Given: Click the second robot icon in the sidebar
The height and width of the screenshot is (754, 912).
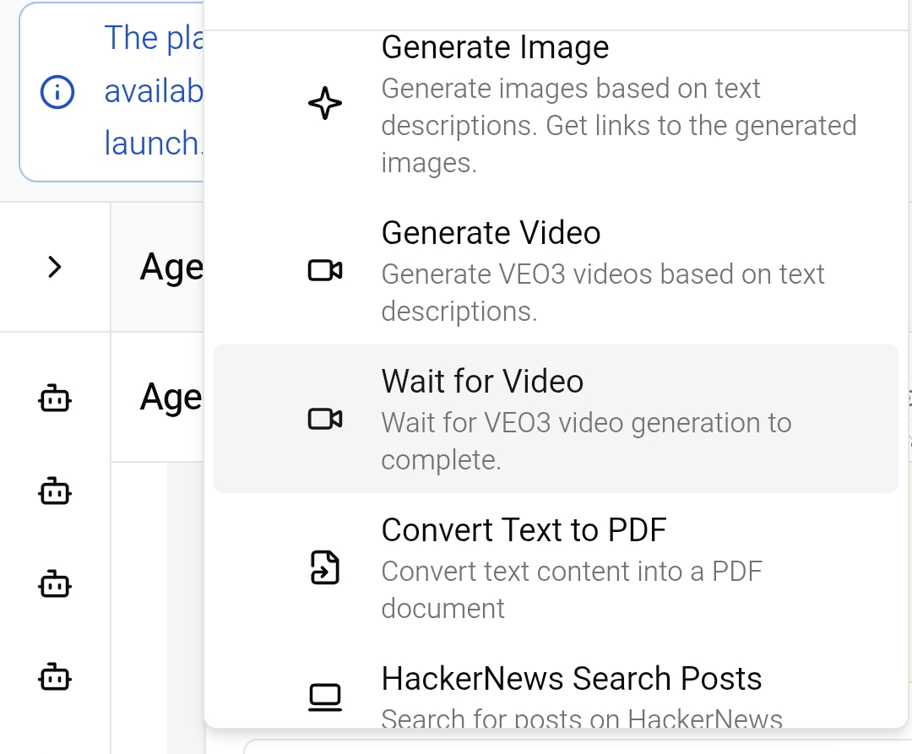Looking at the screenshot, I should (54, 491).
